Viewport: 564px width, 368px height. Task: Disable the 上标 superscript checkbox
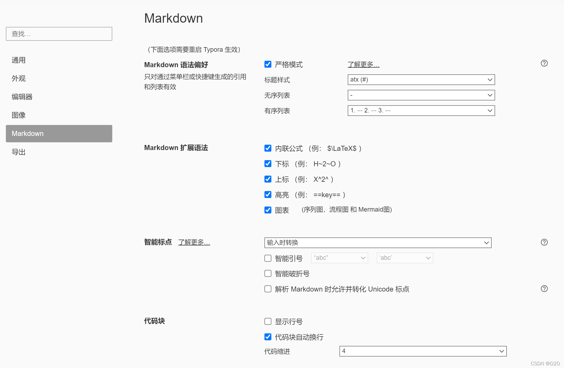[x=268, y=179]
